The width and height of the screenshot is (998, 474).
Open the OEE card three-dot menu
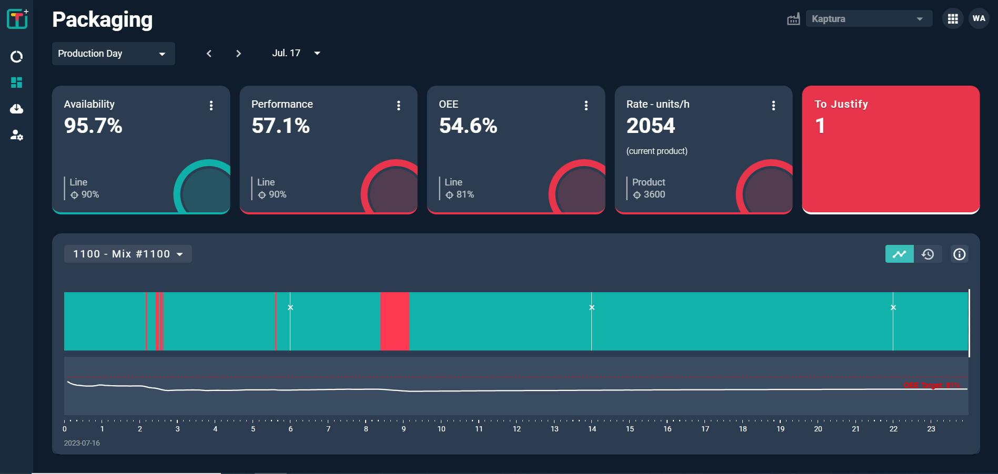[586, 105]
